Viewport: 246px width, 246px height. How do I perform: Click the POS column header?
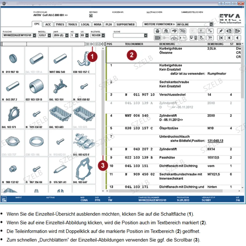pyautogui.click(x=109, y=44)
